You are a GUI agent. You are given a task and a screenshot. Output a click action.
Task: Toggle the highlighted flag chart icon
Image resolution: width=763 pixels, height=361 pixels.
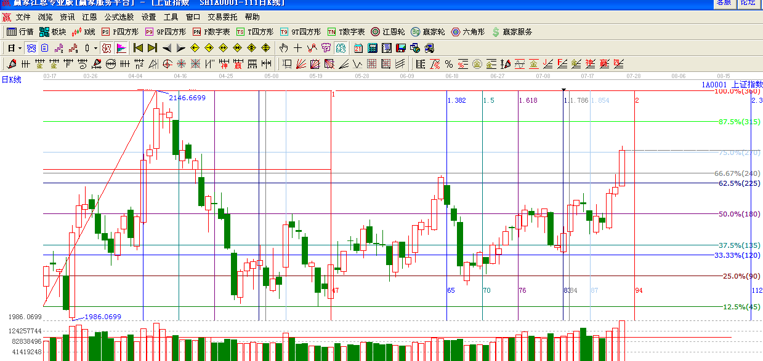[121, 48]
